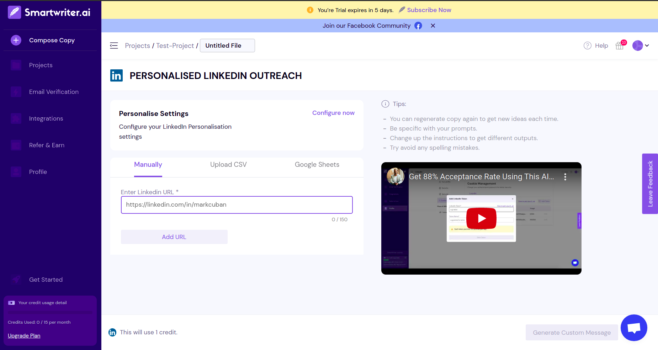Open the Leave Feedback side tab
658x350 pixels.
pos(650,184)
